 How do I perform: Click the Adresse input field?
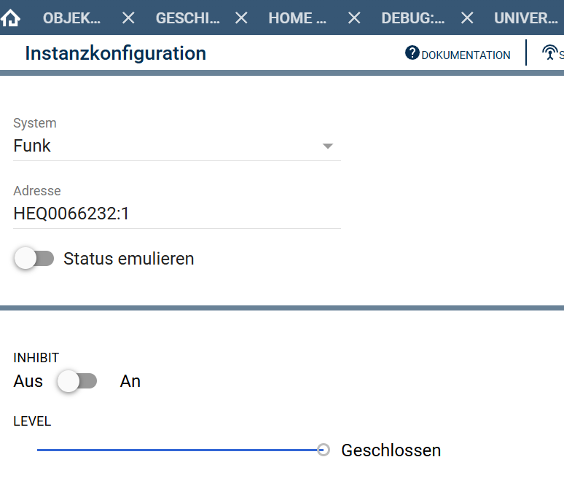coord(175,214)
